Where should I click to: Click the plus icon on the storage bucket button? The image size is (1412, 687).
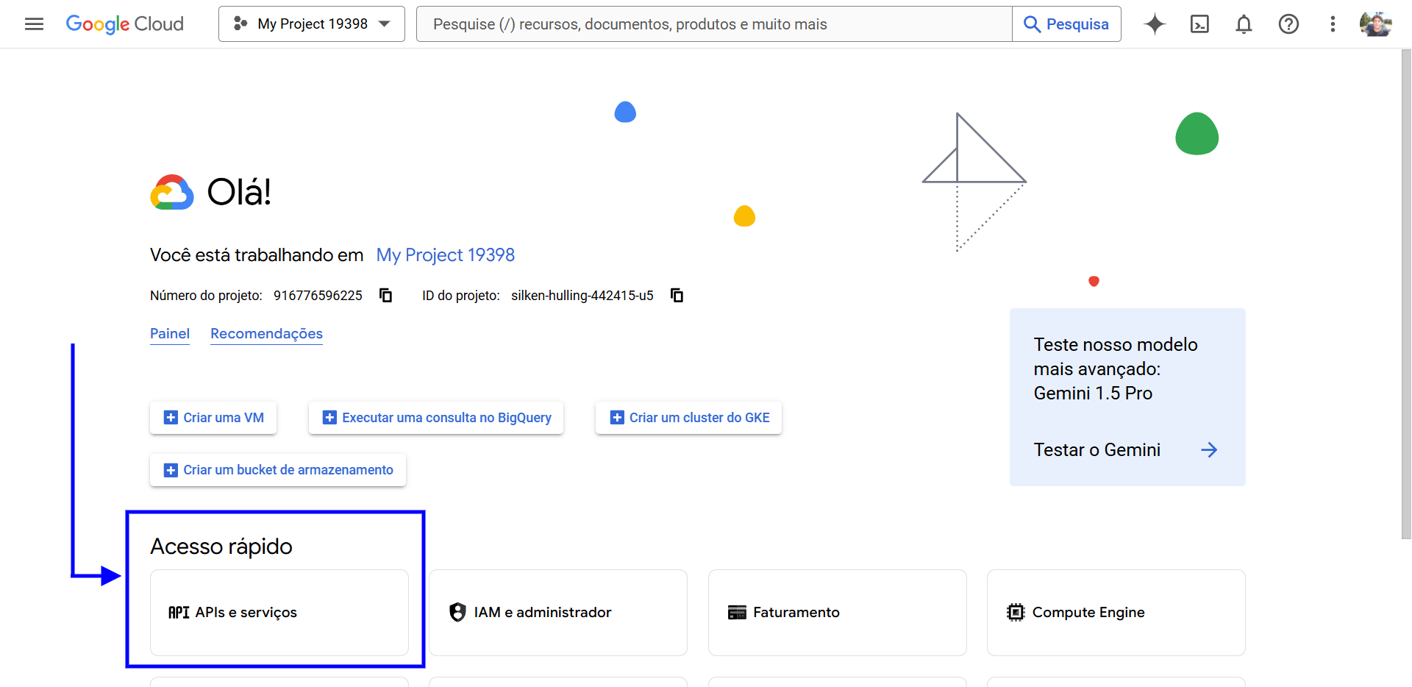(x=171, y=470)
